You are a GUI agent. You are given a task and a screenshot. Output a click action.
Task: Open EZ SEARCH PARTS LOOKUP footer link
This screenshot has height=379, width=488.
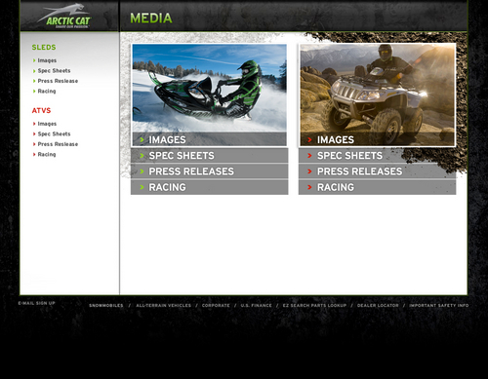[314, 305]
